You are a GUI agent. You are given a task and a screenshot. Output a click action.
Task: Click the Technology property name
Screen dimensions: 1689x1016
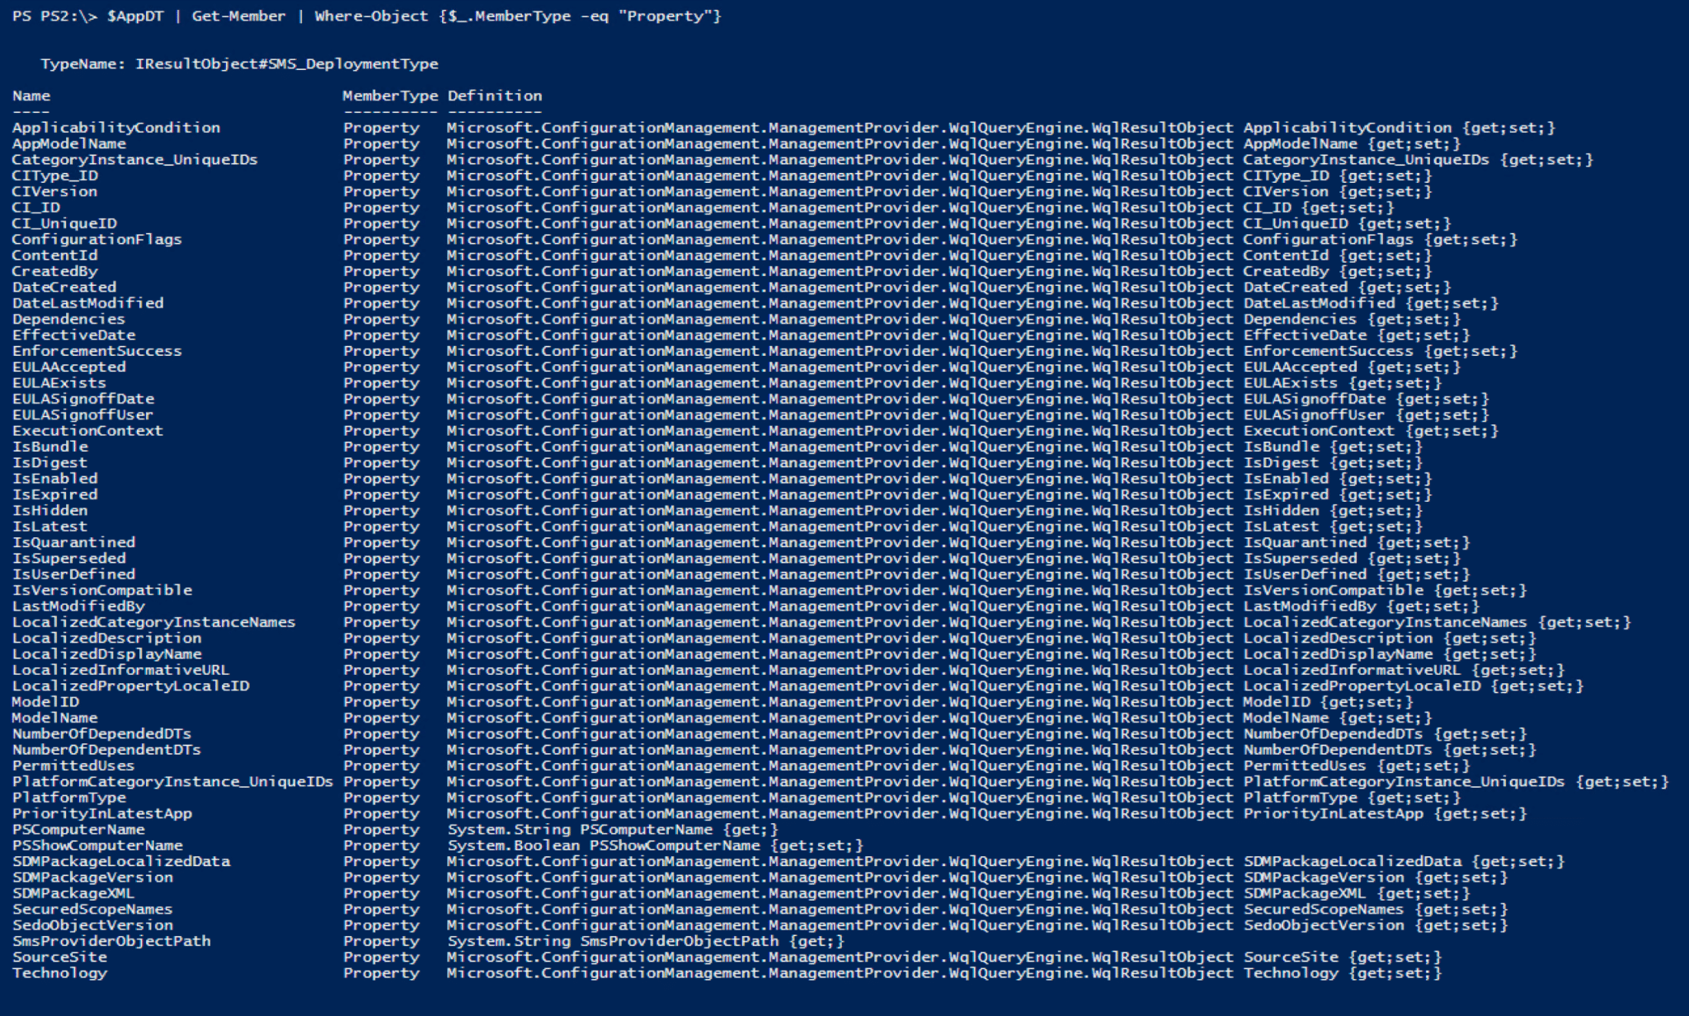[x=59, y=973]
